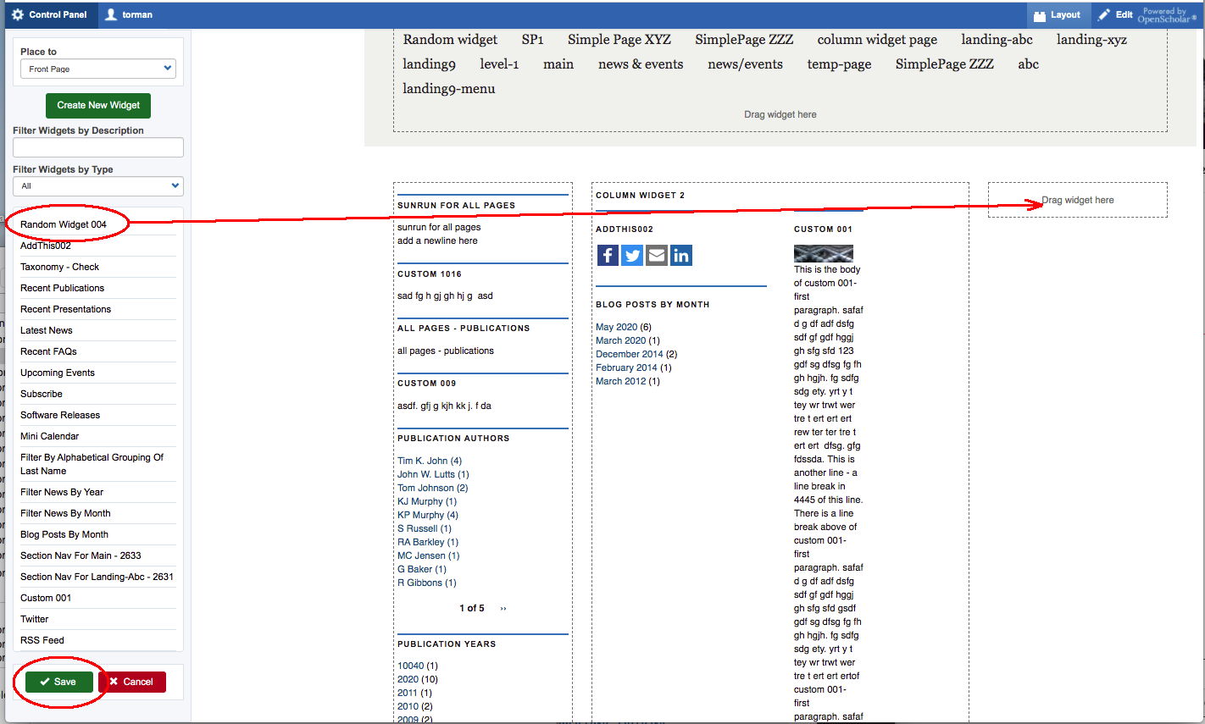1205x724 pixels.
Task: Select Random Widget 004 in widget list
Action: [x=64, y=224]
